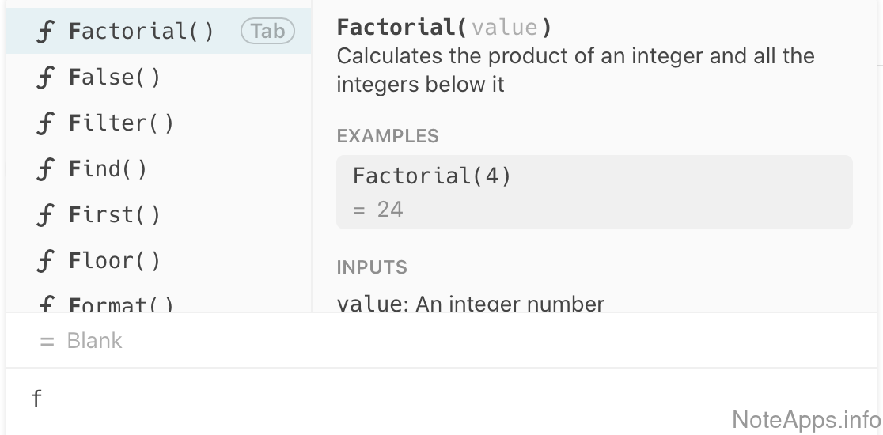The height and width of the screenshot is (435, 883).
Task: Click the function icon beside Floor()
Action: pos(46,262)
